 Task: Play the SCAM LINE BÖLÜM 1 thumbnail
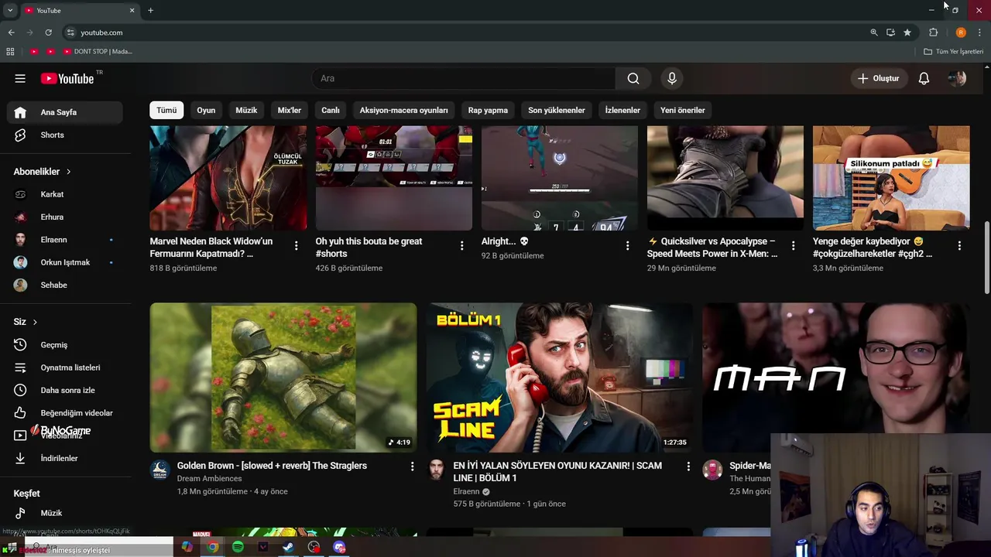560,378
